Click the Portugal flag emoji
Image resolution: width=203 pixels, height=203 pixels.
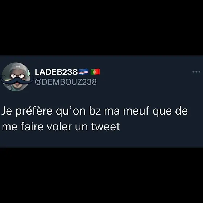(x=95, y=72)
